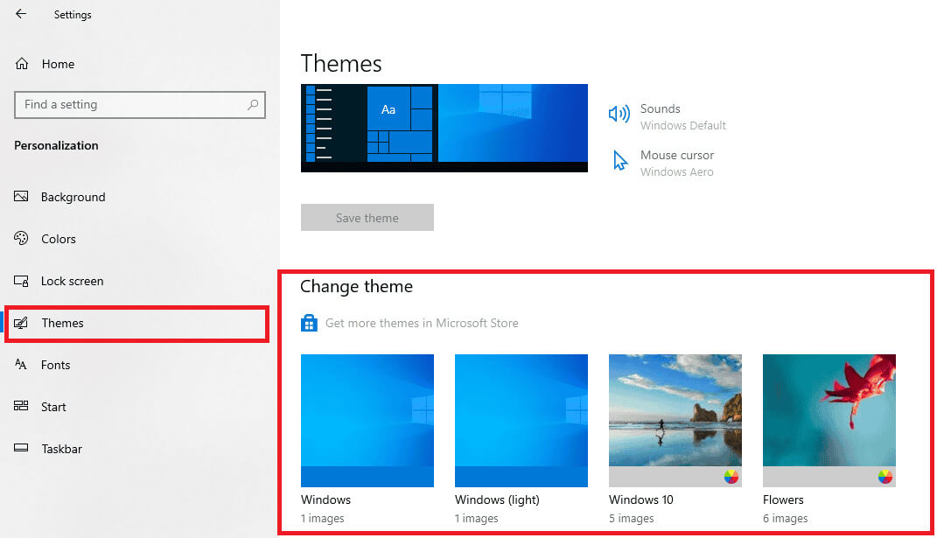This screenshot has width=937, height=538.
Task: Click the Lock screen icon
Action: 21,280
